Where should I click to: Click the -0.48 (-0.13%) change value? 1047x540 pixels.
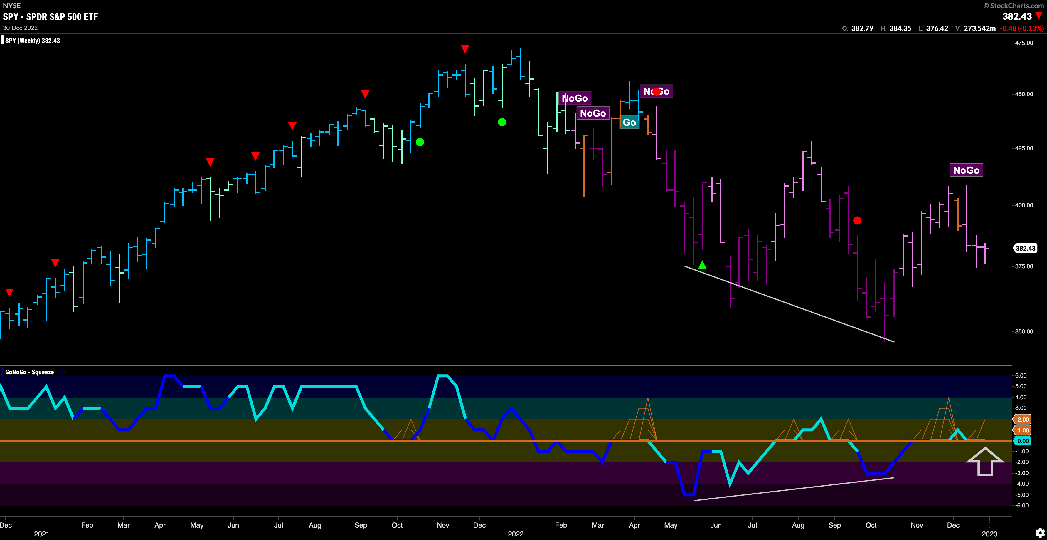point(1022,28)
